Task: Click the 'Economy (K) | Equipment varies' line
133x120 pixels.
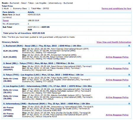Action: pos(37,70)
